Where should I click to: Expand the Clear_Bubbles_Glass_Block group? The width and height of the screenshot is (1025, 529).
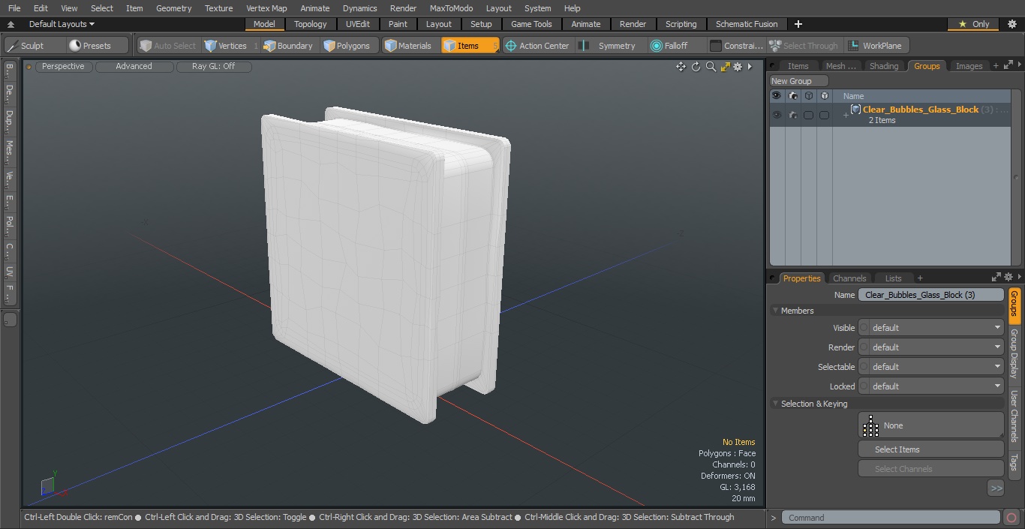click(846, 115)
